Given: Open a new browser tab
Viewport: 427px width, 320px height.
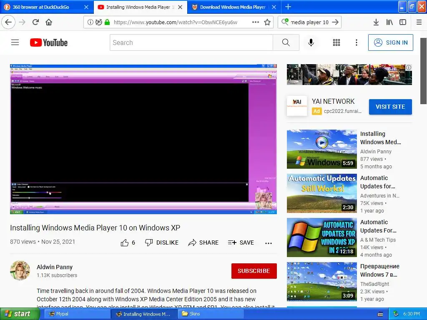Looking at the screenshot, I should coord(288,7).
